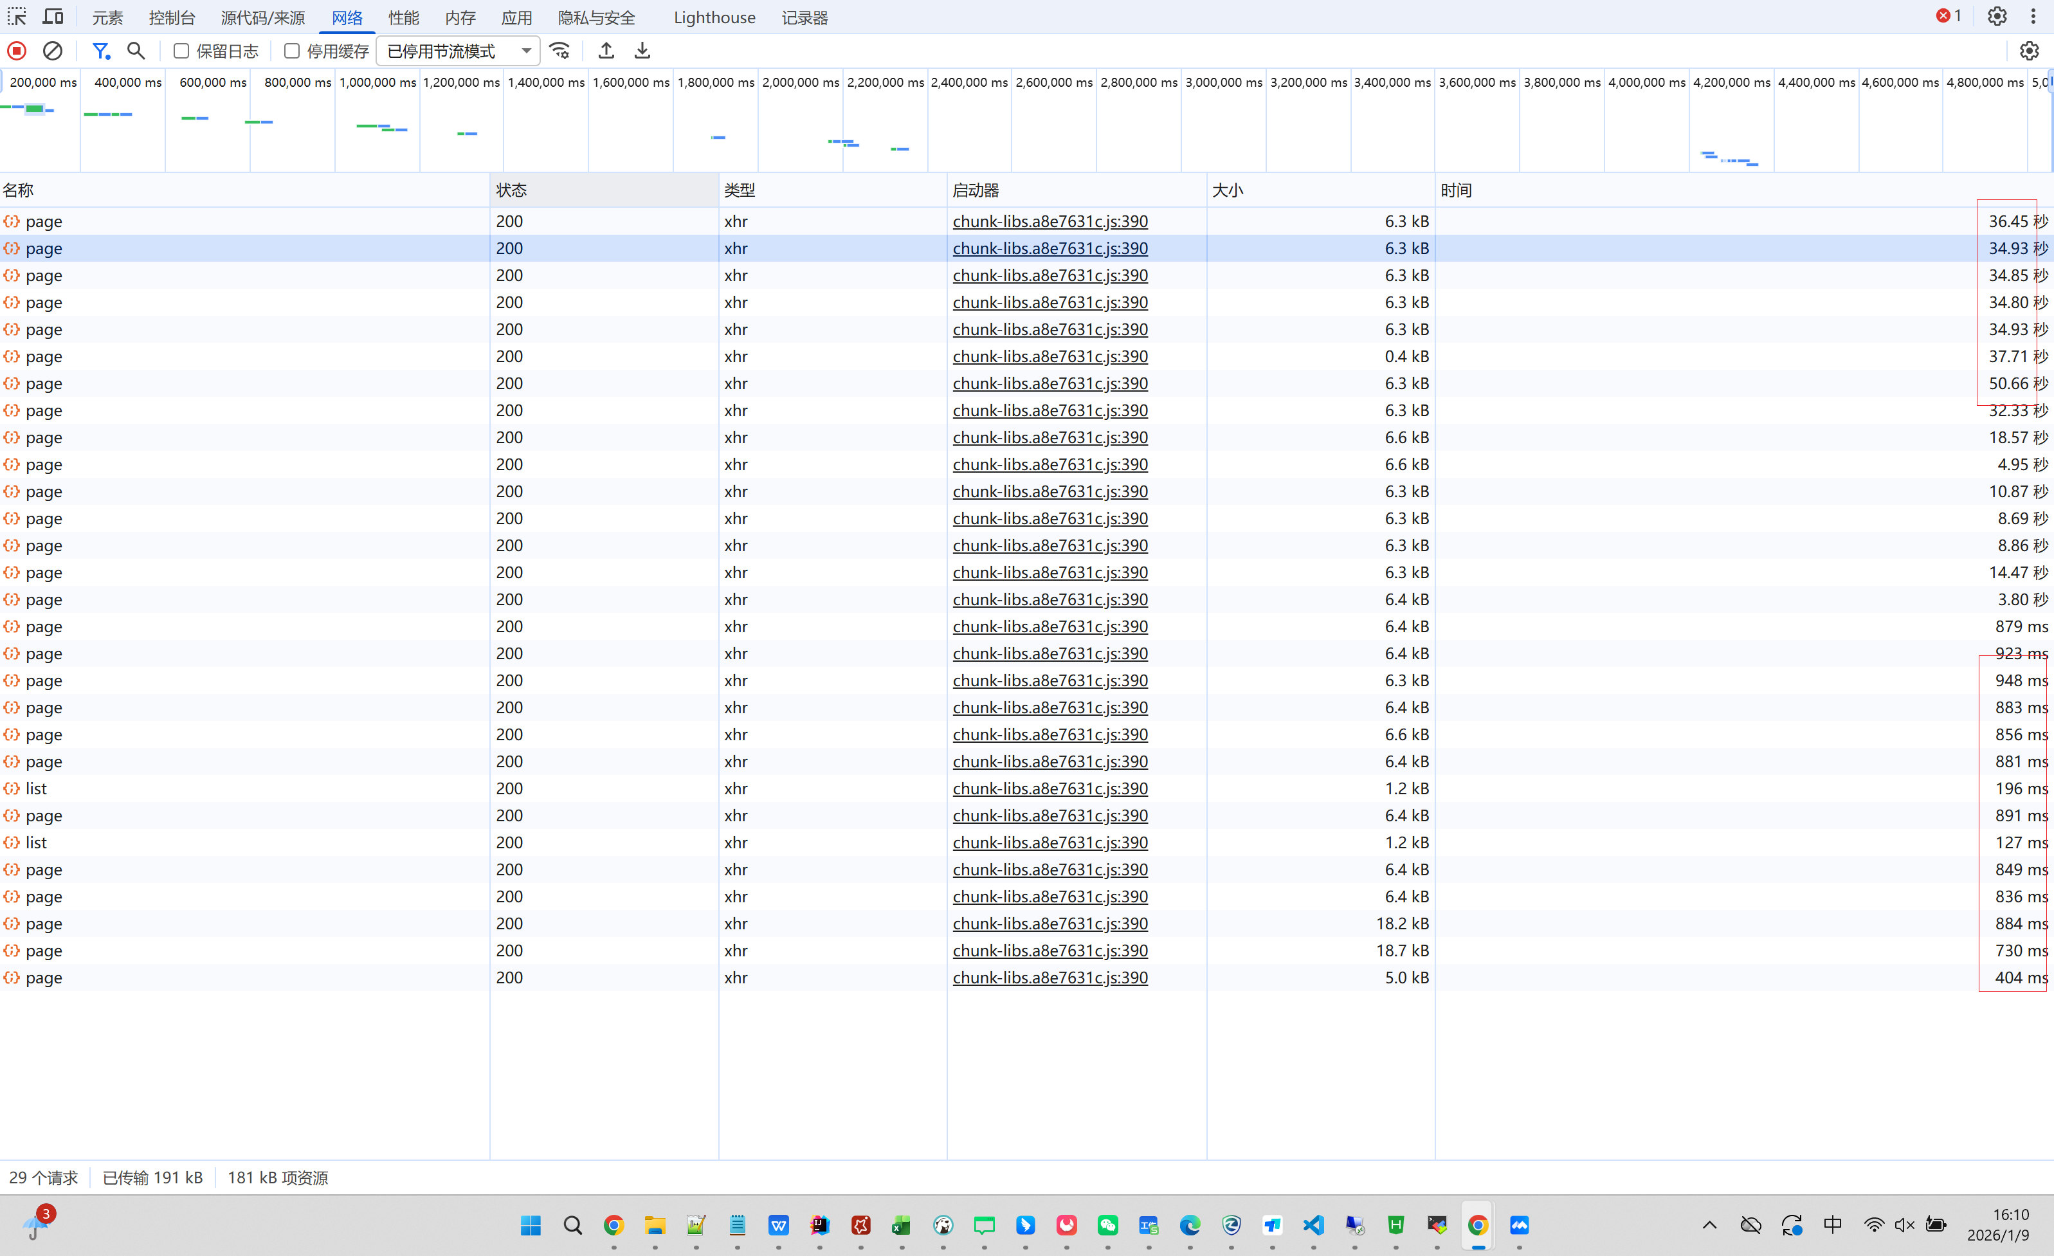Show hidden icons tray chevron
This screenshot has height=1256, width=2054.
point(1709,1224)
